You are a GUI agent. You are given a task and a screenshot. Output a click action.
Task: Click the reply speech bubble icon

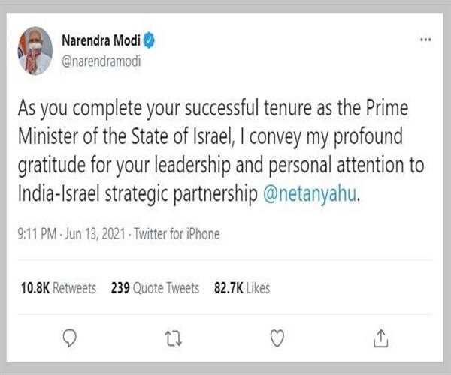(69, 338)
